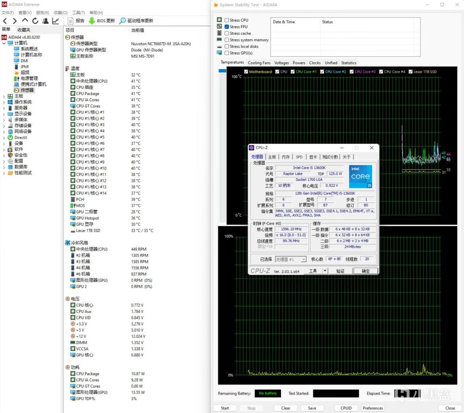464x413 pixels.
Task: Click the back navigation arrow in AIDA64 toolbar
Action: point(5,21)
